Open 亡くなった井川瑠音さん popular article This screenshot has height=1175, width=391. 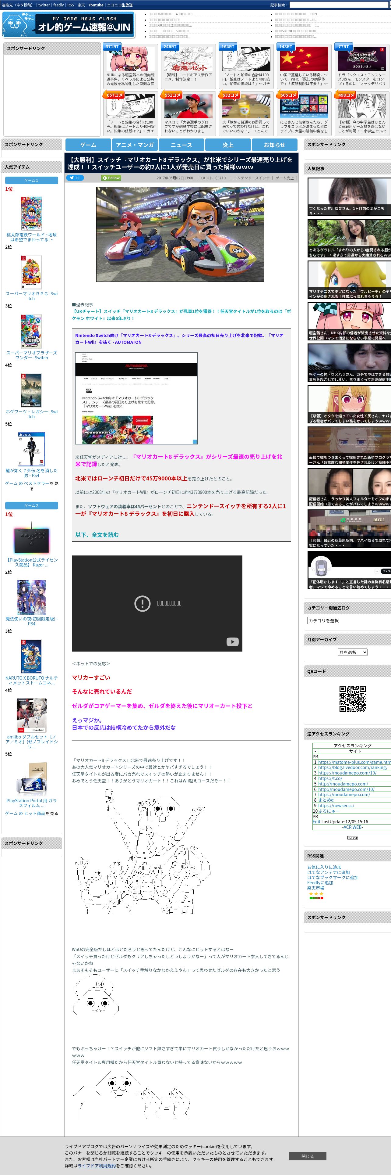(349, 197)
